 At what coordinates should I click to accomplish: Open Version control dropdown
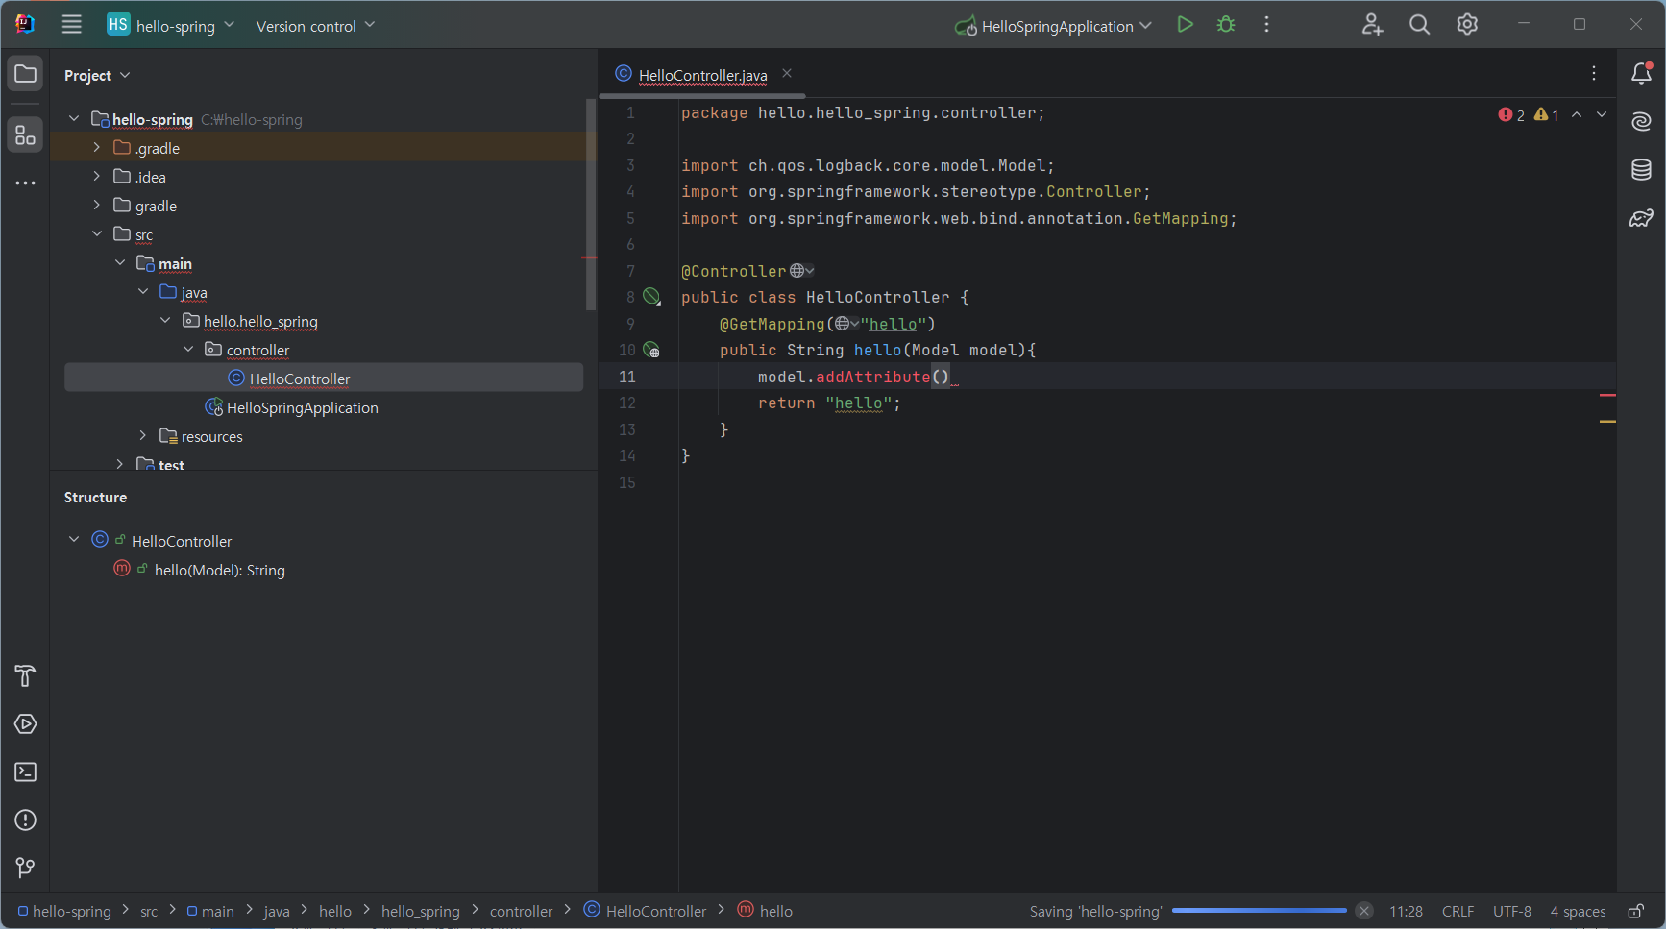315,25
